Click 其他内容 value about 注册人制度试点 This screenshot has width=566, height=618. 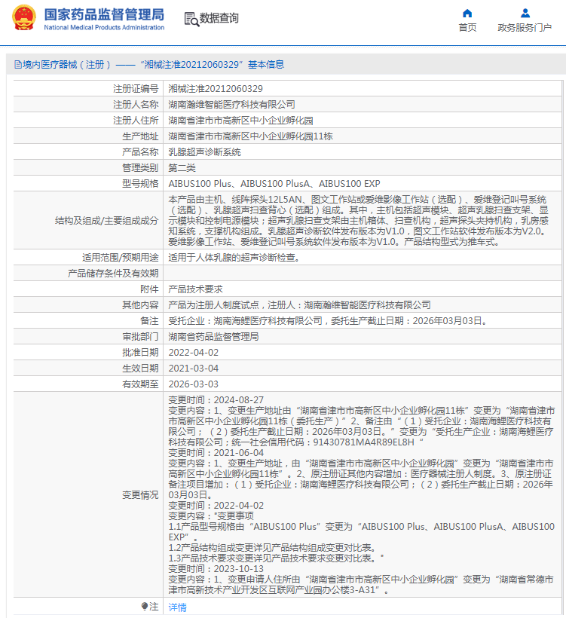click(299, 304)
